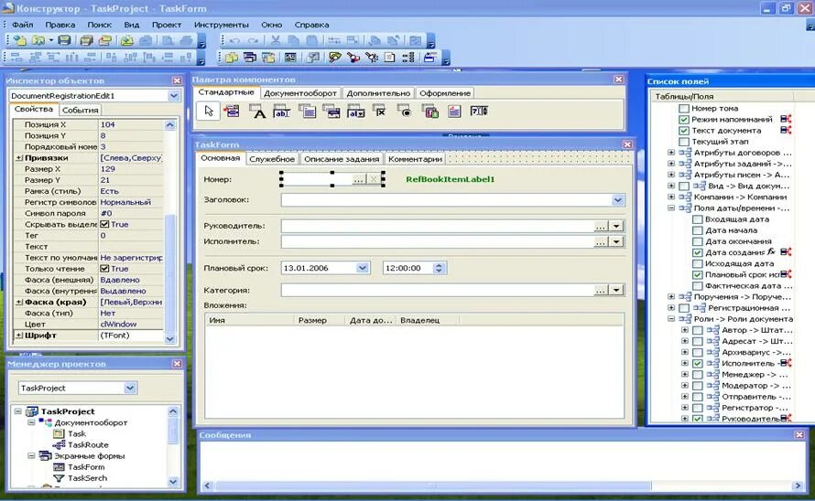The image size is (815, 501).
Task: Open the Проект menu
Action: 167,25
